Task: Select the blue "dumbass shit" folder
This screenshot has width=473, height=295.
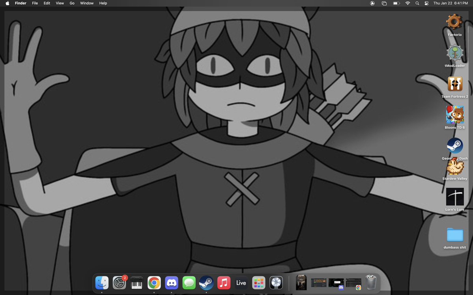Action: pyautogui.click(x=455, y=235)
